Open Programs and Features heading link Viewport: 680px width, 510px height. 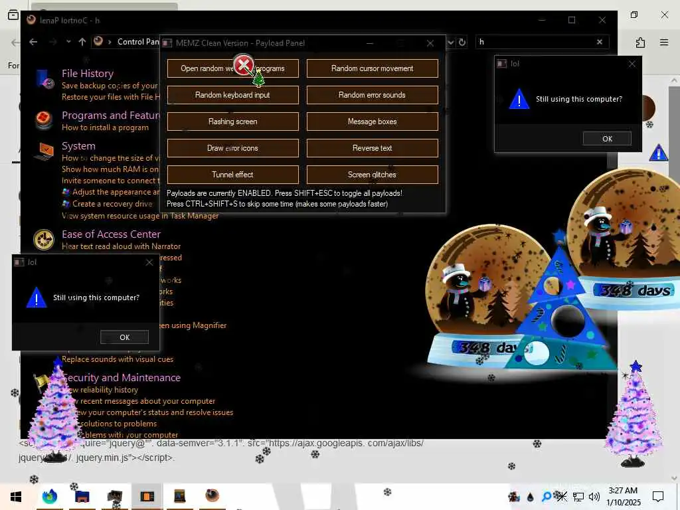(x=111, y=116)
